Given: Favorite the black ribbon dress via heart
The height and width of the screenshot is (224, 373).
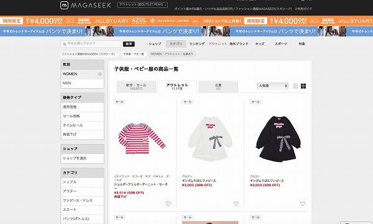Looking at the screenshot, I should [x=303, y=204].
